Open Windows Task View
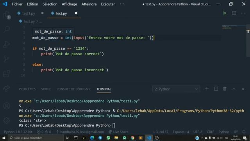This screenshot has width=250, height=141. (x=68, y=138)
